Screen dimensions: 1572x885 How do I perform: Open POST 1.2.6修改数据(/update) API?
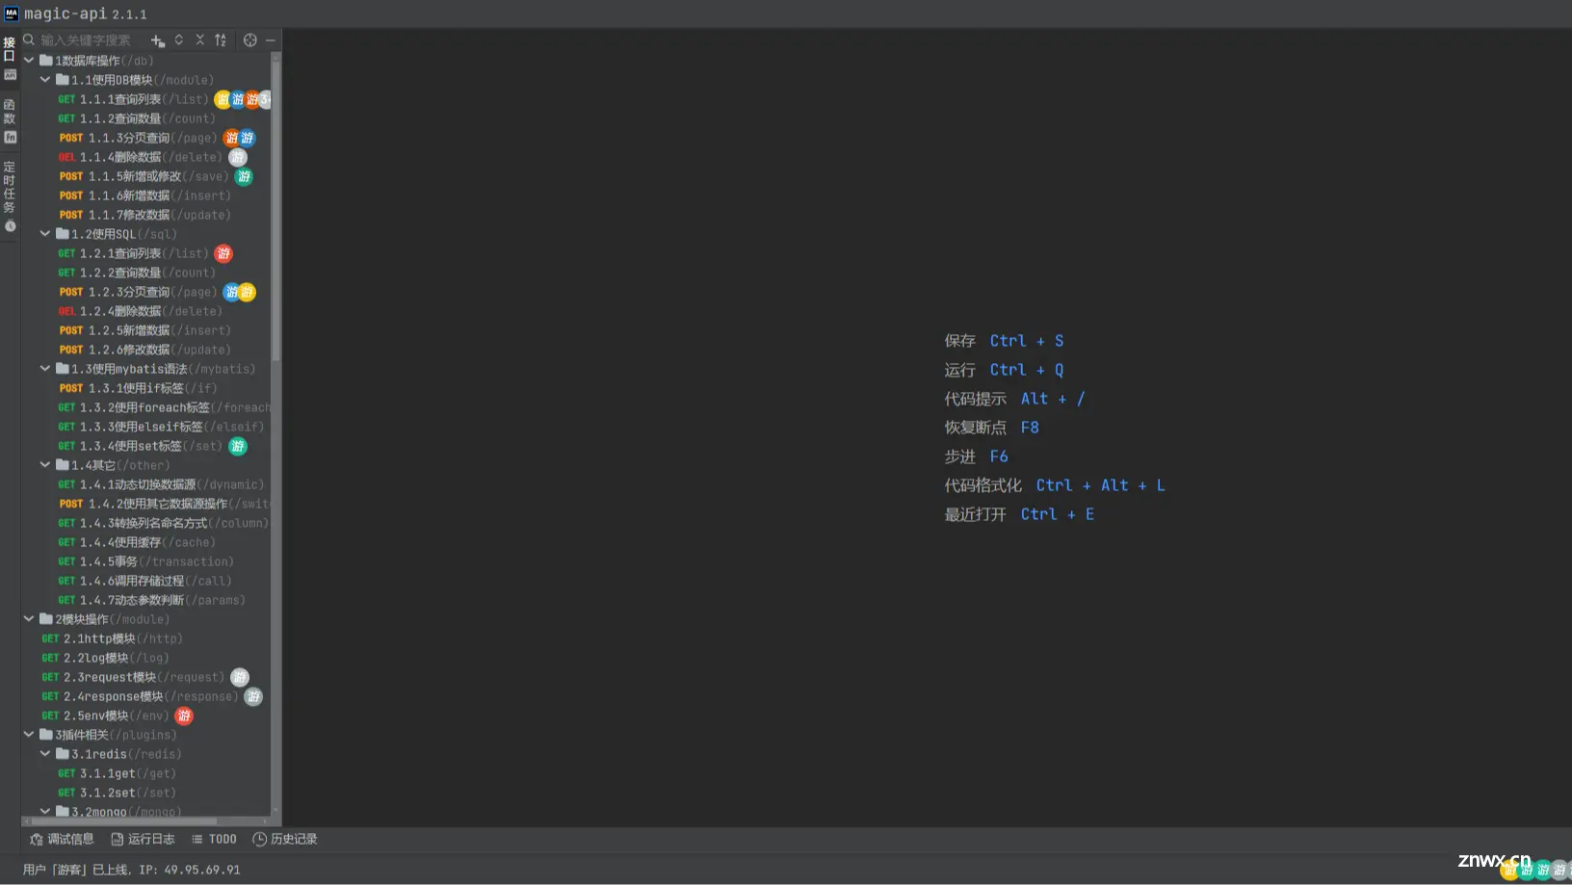(x=144, y=350)
